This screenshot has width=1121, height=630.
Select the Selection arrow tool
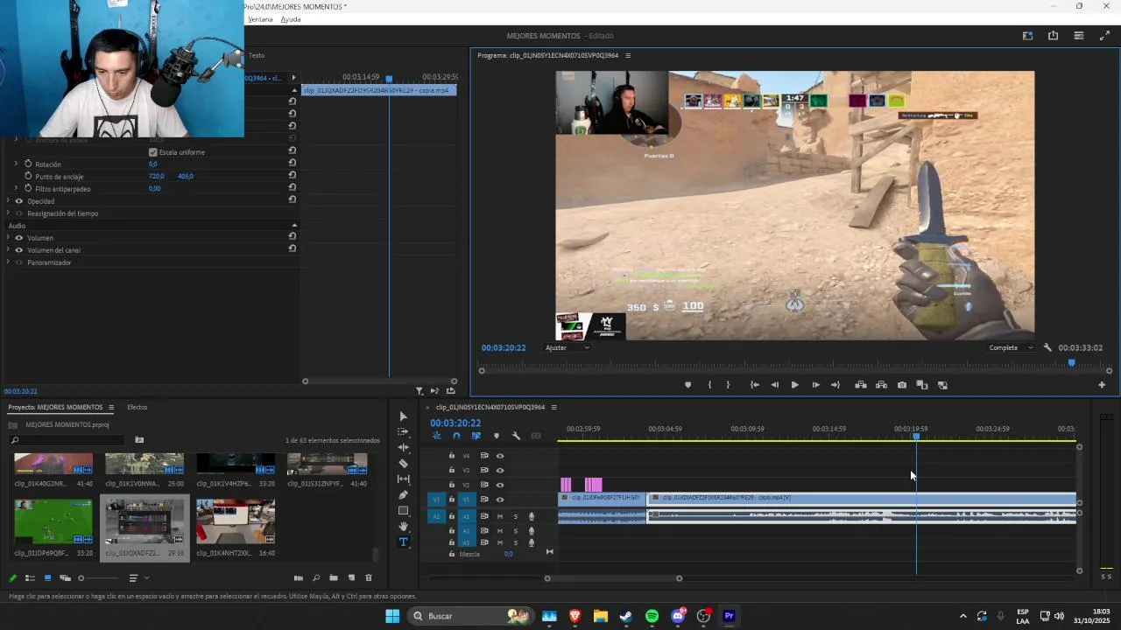[403, 416]
